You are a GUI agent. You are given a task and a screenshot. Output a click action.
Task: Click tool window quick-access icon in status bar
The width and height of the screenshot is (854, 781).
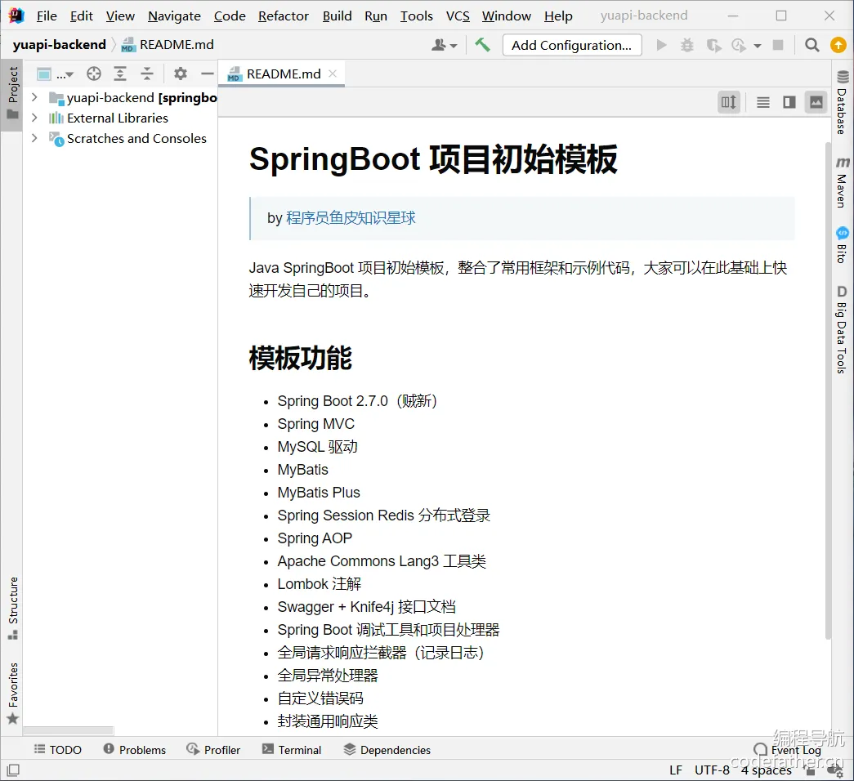pyautogui.click(x=13, y=770)
